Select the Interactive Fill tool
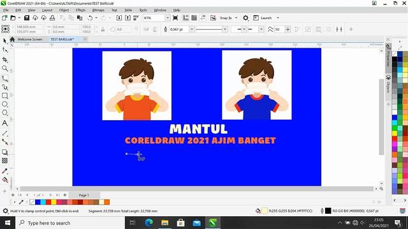This screenshot has height=229, width=408. point(4,180)
